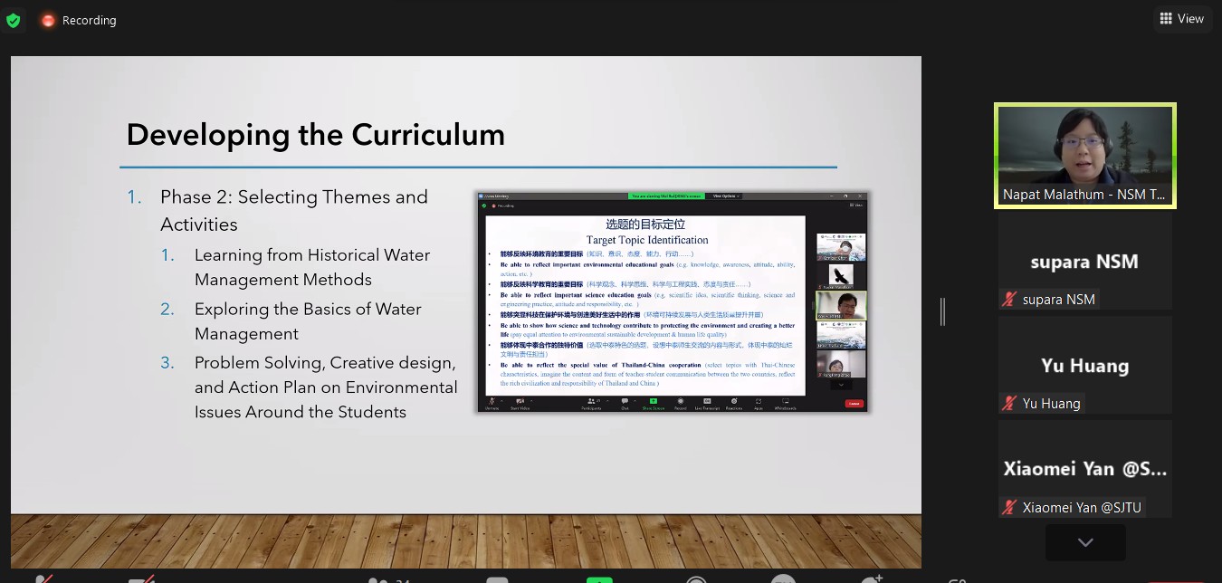Click the green encryption shield icon
Viewport: 1222px width, 583px height.
click(x=13, y=20)
